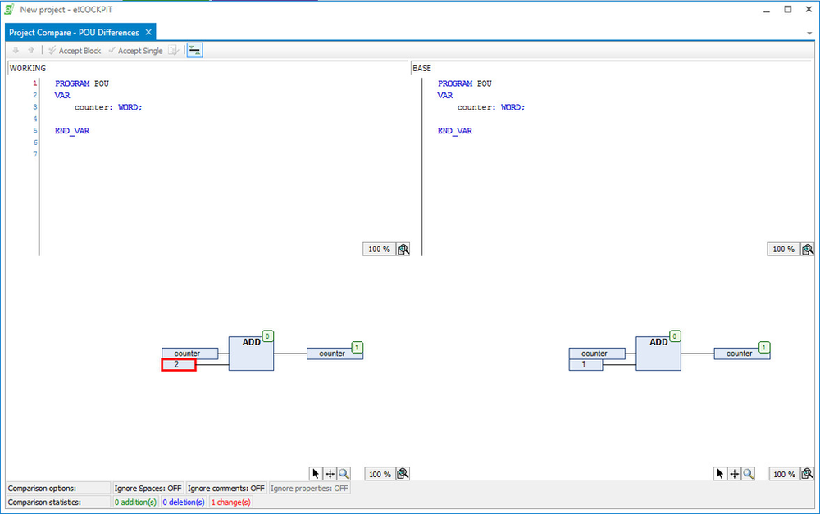Click execution order marker 1 on WORKING counter output
The height and width of the screenshot is (514, 820).
tap(358, 348)
